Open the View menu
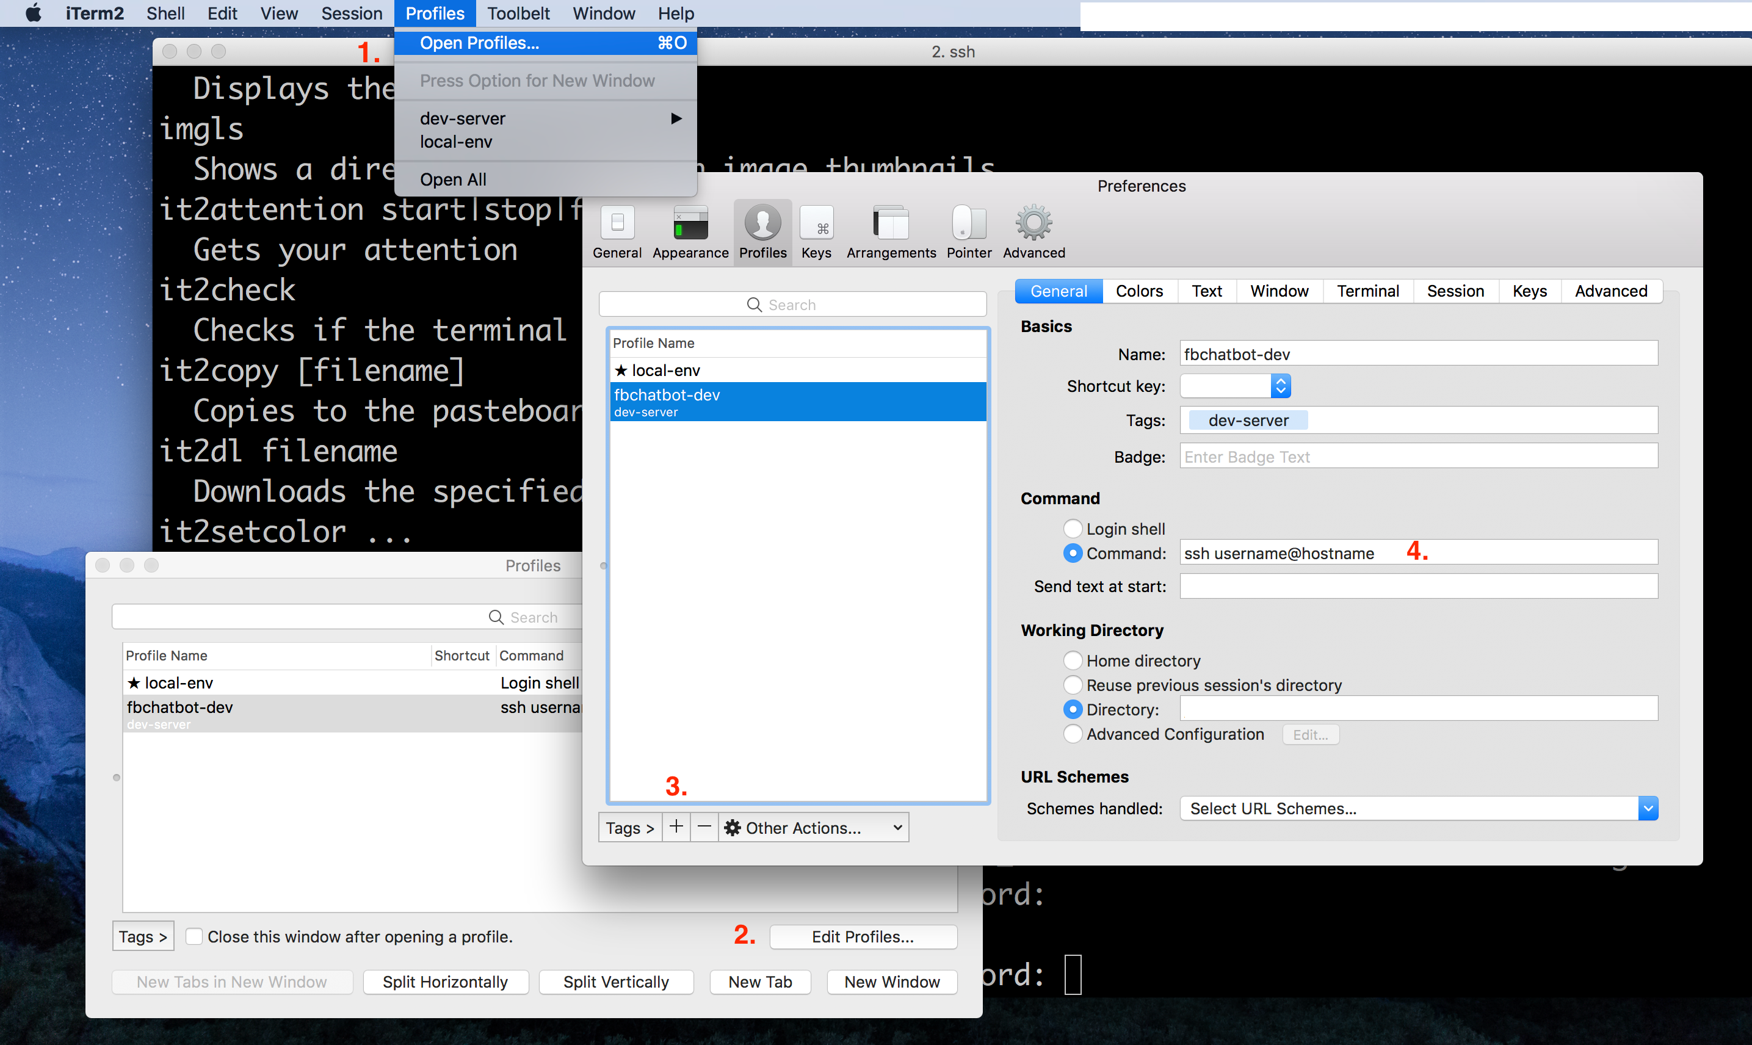 coord(279,13)
